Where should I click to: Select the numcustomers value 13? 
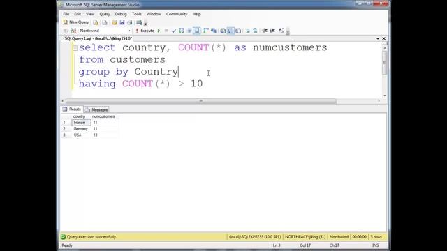pyautogui.click(x=95, y=135)
